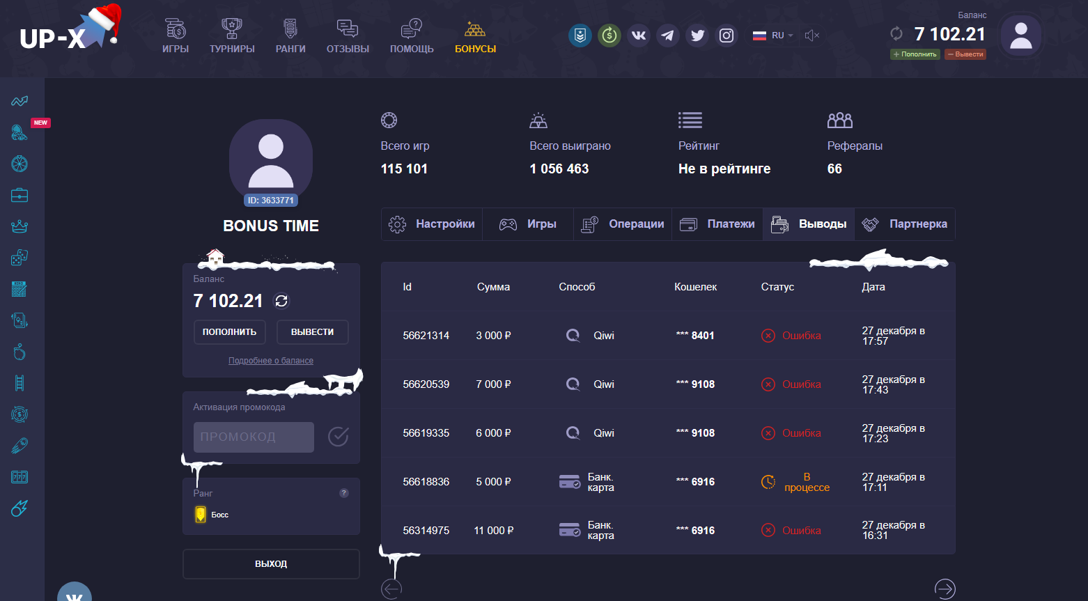
Task: Open the briefcase game in sidebar
Action: [20, 195]
